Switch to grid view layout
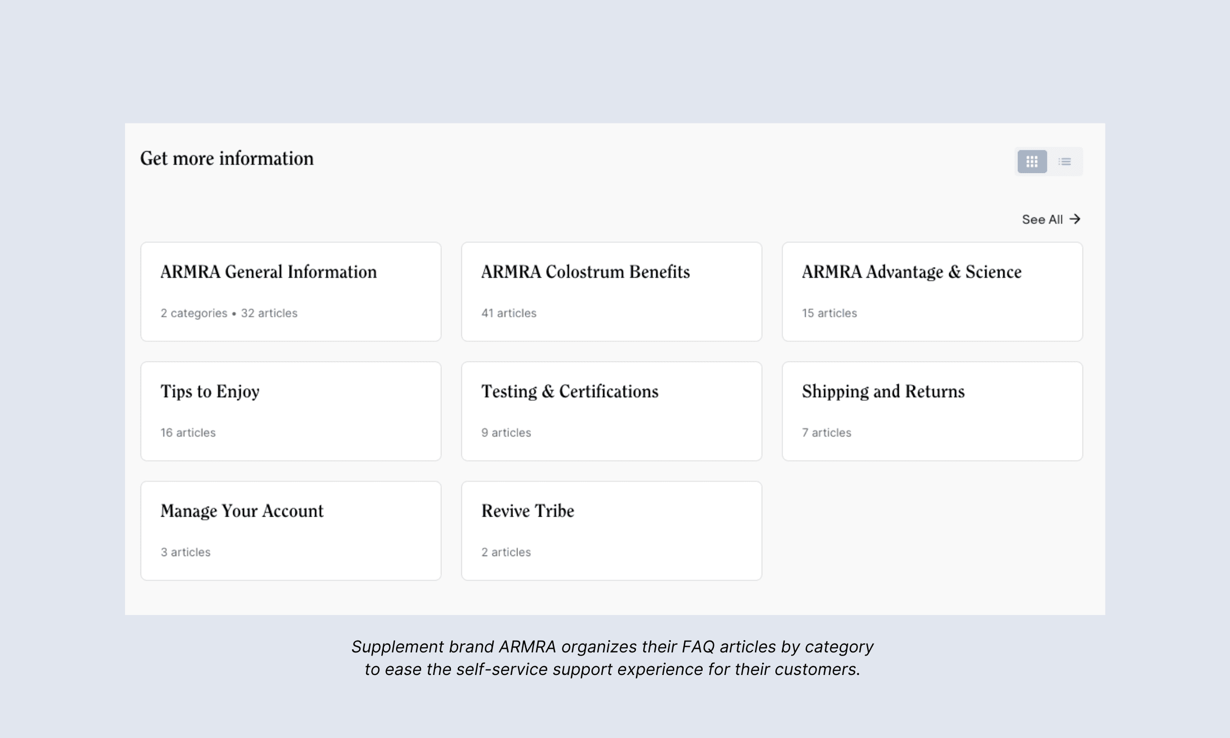Image resolution: width=1230 pixels, height=738 pixels. 1032,162
